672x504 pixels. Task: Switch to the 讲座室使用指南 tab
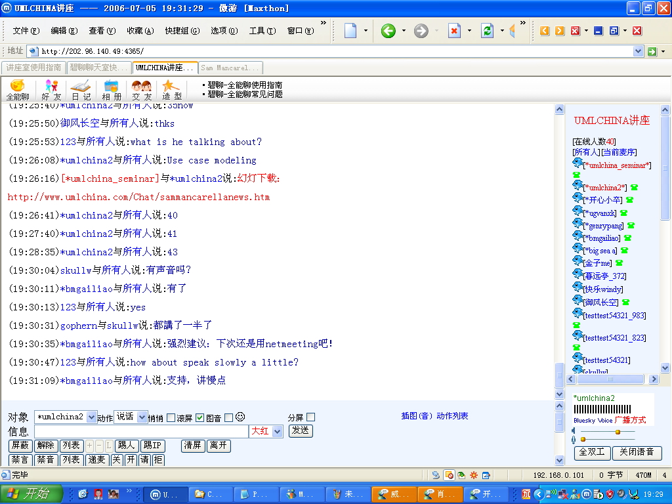(33, 68)
